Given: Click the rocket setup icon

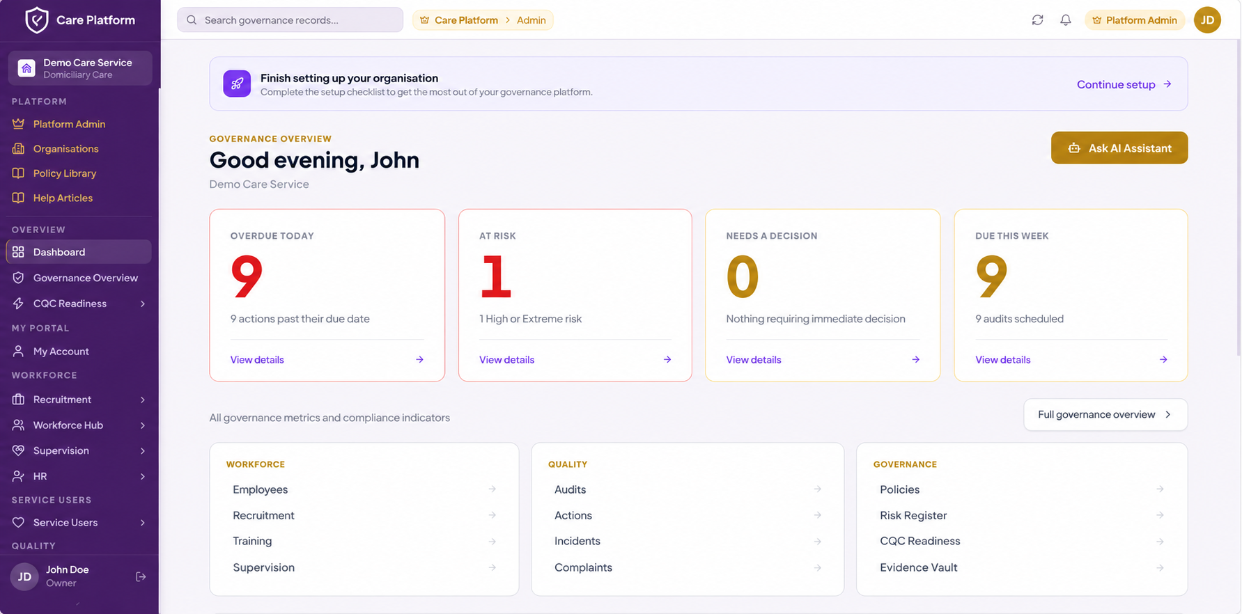Looking at the screenshot, I should pos(237,84).
